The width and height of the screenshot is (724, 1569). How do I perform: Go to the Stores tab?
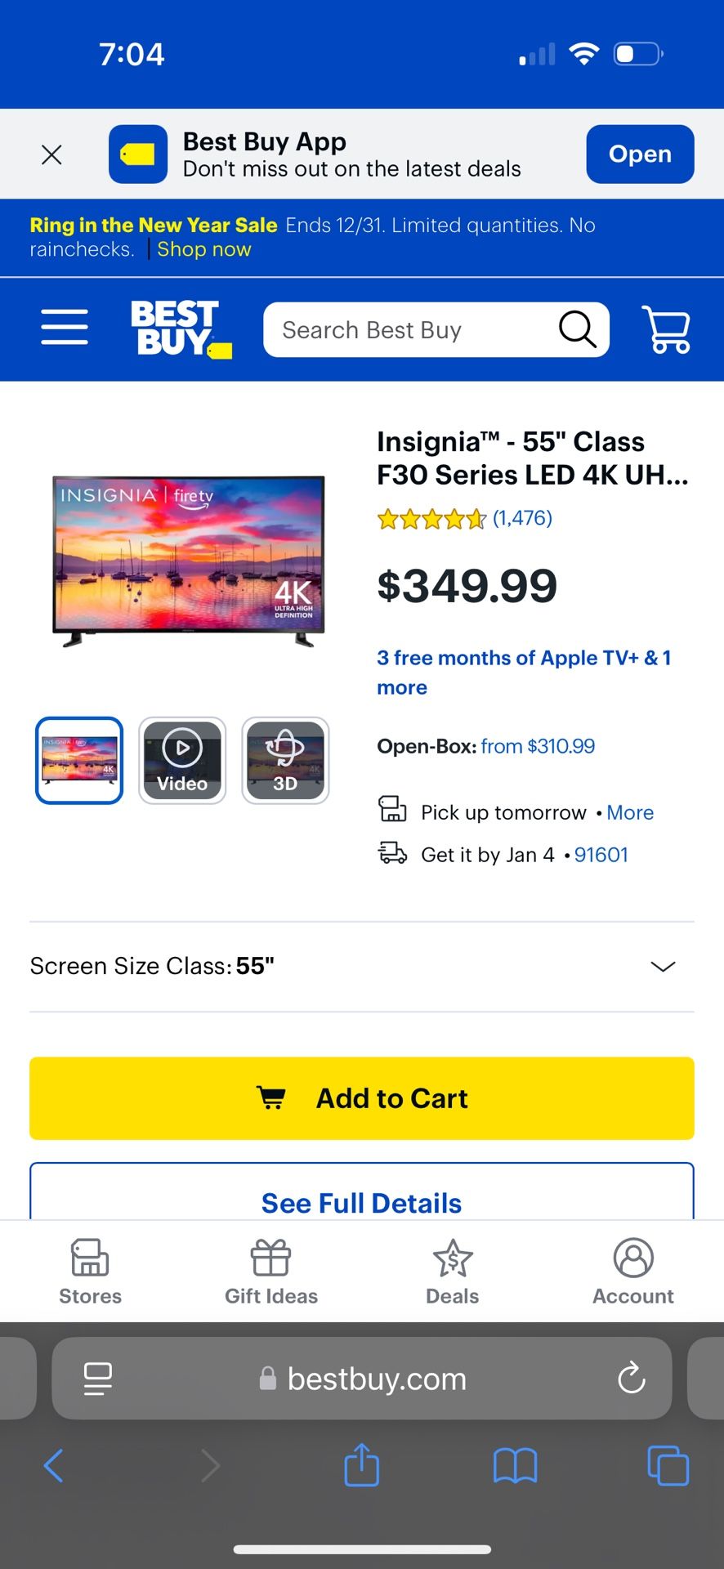[x=90, y=1272]
